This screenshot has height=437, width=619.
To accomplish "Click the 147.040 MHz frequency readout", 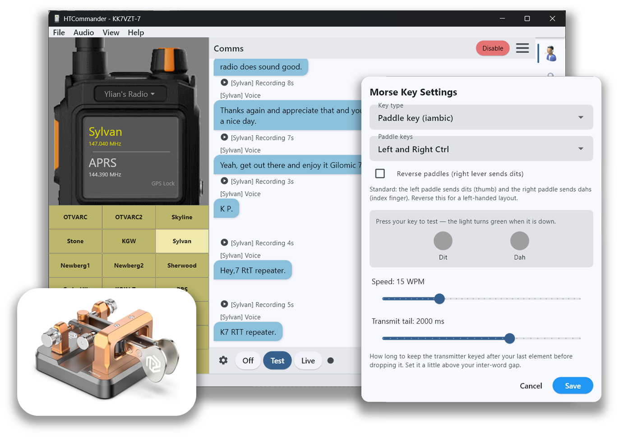I will pos(105,144).
